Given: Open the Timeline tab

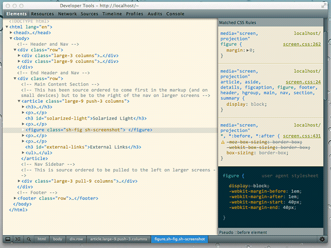Looking at the screenshot, I should 112,14.
